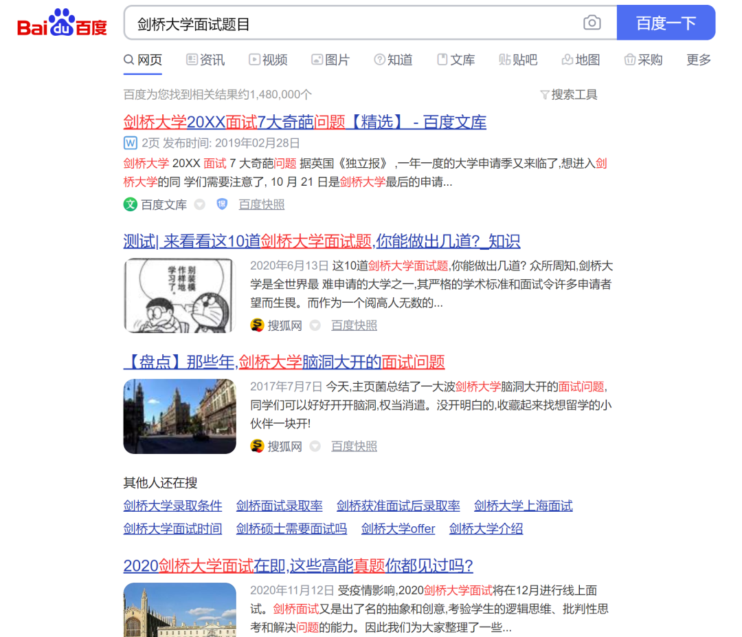The image size is (742, 637).
Task: Click the Cambridge street photo thumbnail
Action: pos(180,416)
